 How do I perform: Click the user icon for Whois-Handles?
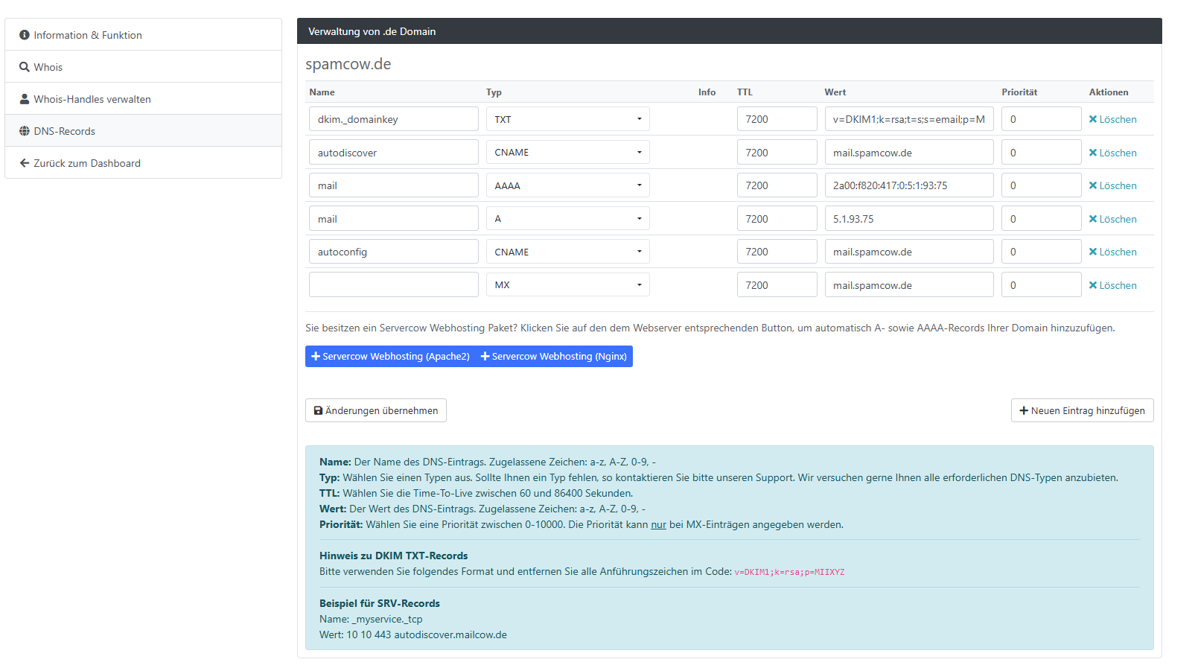25,99
